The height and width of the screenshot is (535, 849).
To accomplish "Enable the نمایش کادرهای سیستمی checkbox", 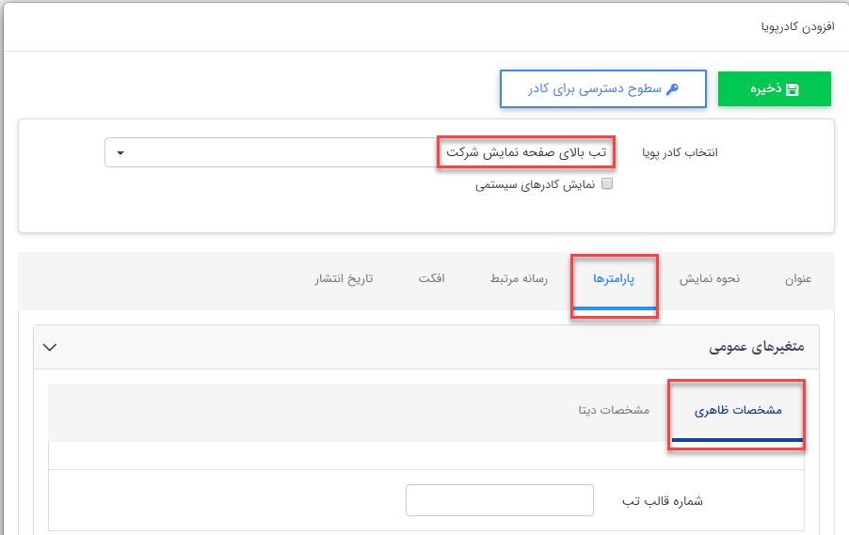I will (607, 184).
